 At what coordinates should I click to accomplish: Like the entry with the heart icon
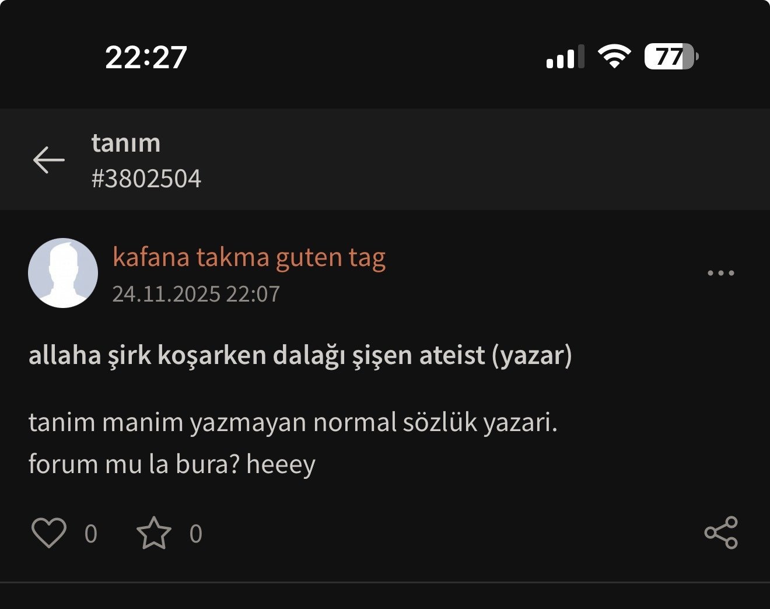click(48, 533)
